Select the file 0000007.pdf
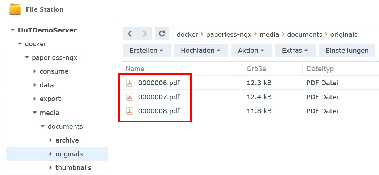The height and width of the screenshot is (175, 379). pos(159,97)
